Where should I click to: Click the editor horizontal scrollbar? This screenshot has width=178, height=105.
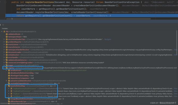click(x=78, y=19)
